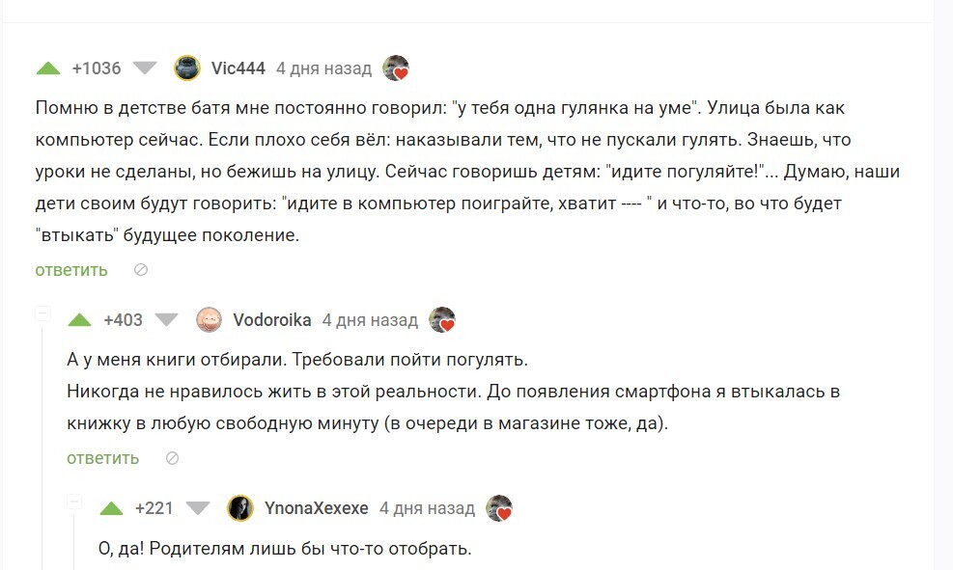Collapse Vodoroika's comment branch
Viewport: 953px width, 570px height.
point(42,313)
